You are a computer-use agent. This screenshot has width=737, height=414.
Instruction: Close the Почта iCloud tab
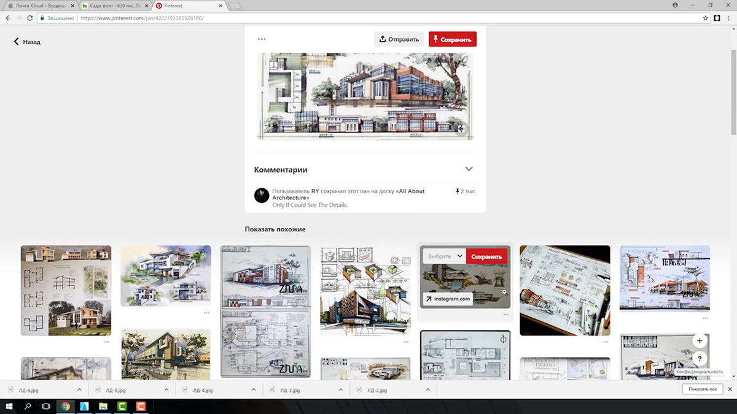tap(71, 6)
